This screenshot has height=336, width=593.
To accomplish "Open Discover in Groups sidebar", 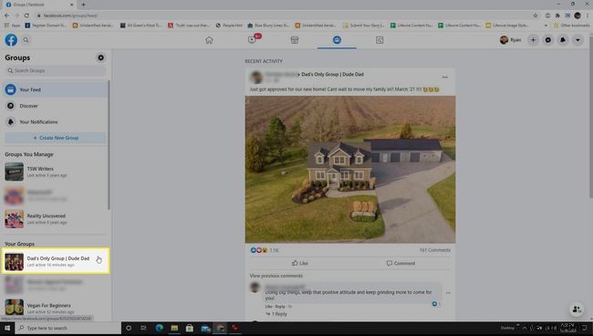I will tap(56, 106).
